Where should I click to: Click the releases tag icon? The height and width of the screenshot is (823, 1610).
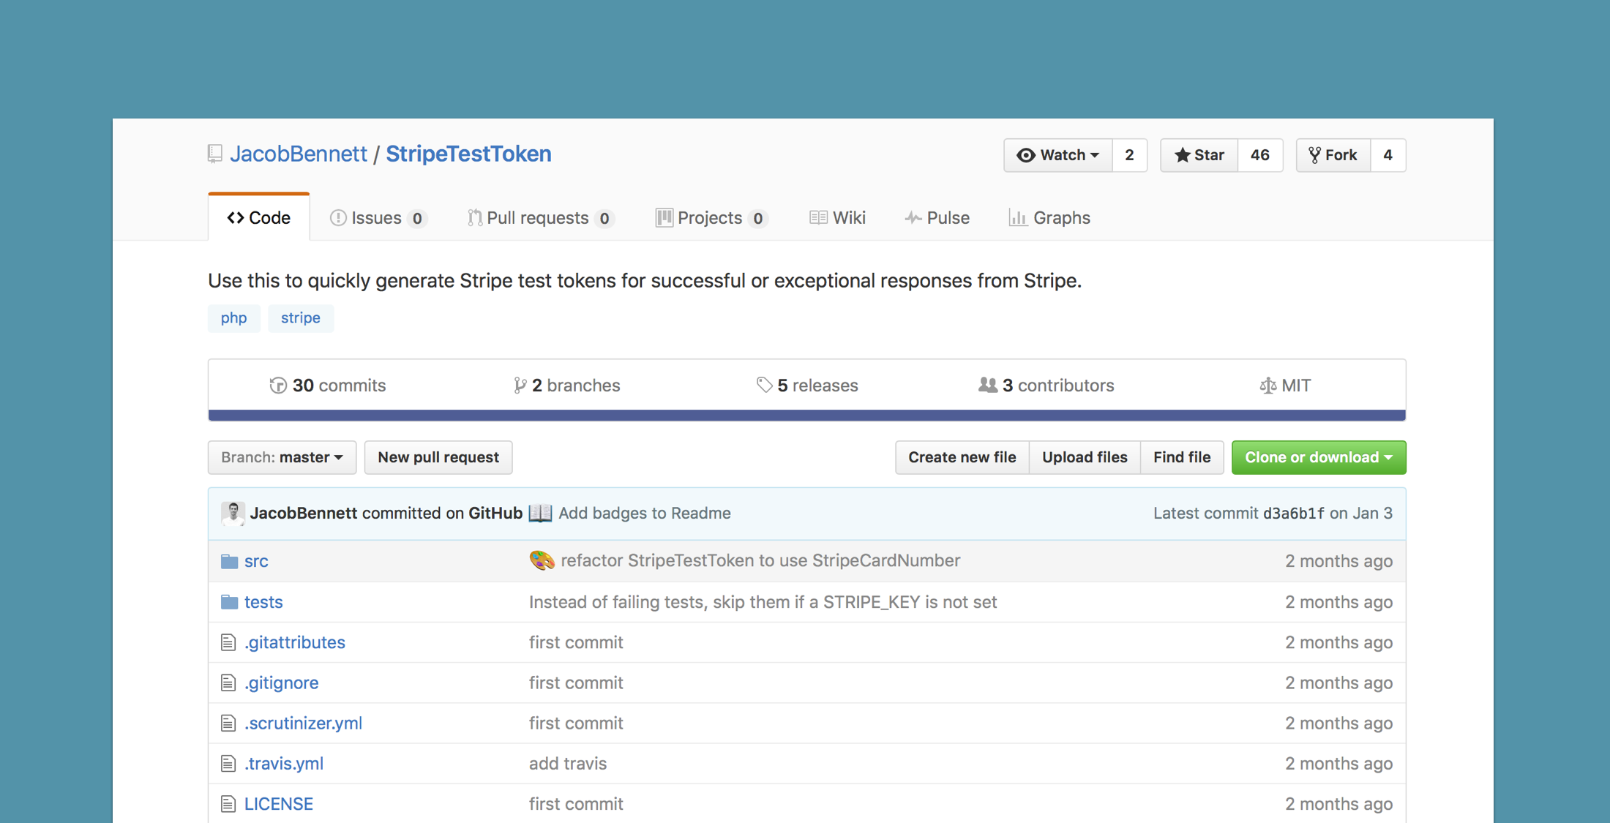764,385
